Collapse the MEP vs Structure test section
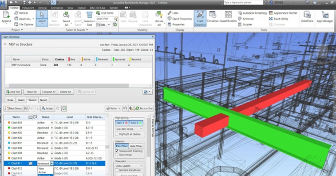Viewport: 336px width, 176px height. pos(5,44)
